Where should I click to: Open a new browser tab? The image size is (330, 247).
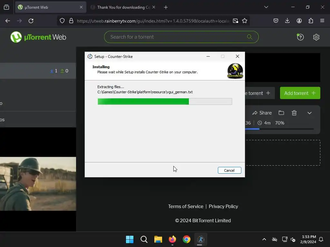(166, 7)
